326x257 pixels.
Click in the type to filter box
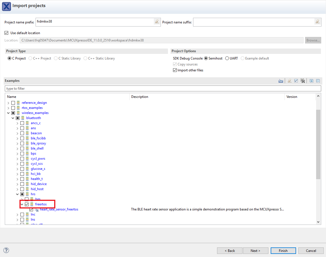tap(163, 89)
